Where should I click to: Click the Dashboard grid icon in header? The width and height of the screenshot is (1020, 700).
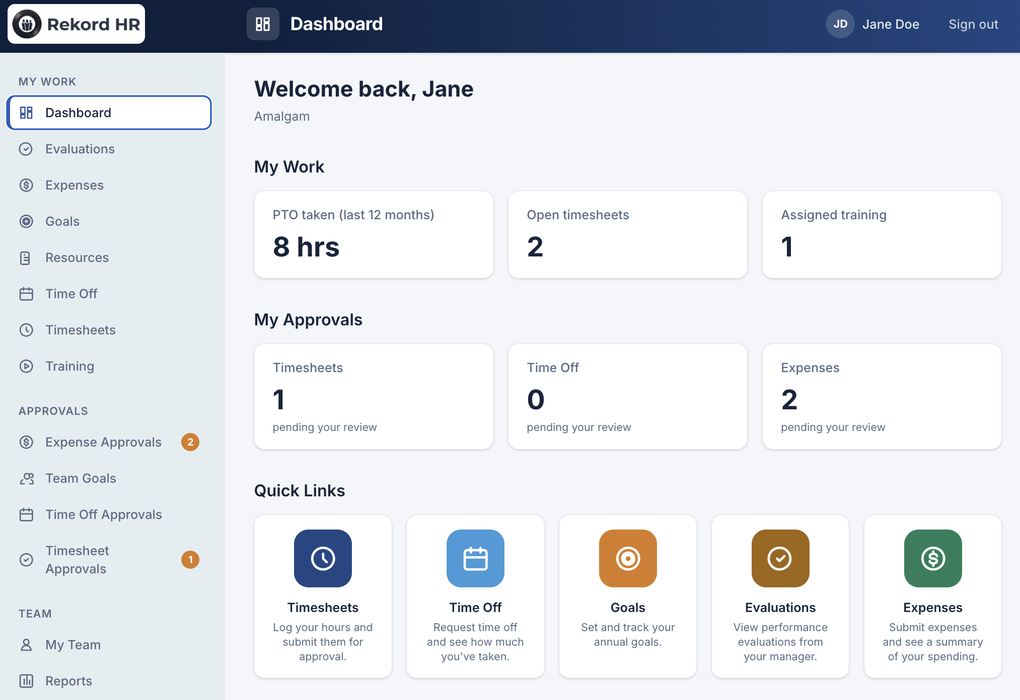pos(263,24)
